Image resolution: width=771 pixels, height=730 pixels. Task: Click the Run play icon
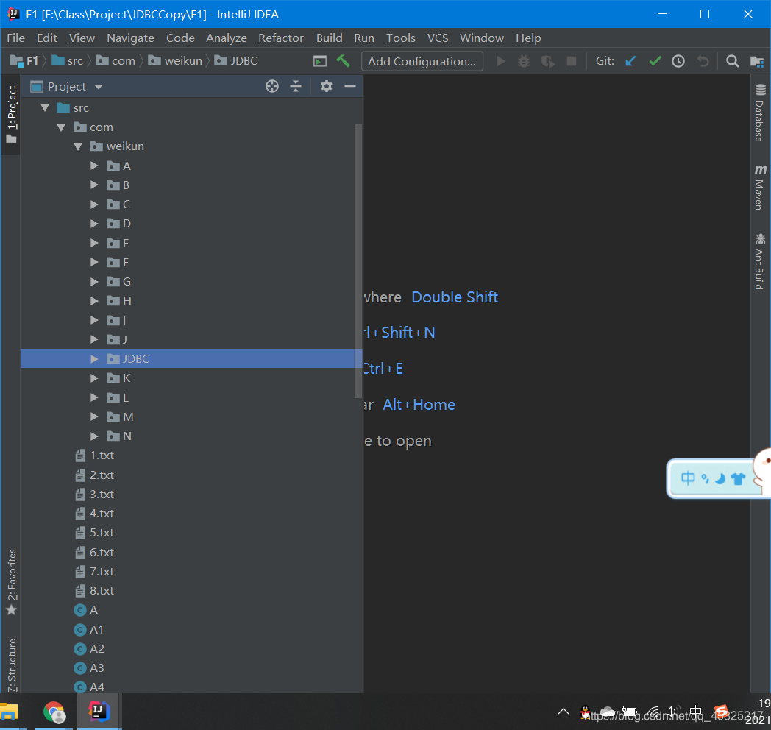pyautogui.click(x=500, y=61)
